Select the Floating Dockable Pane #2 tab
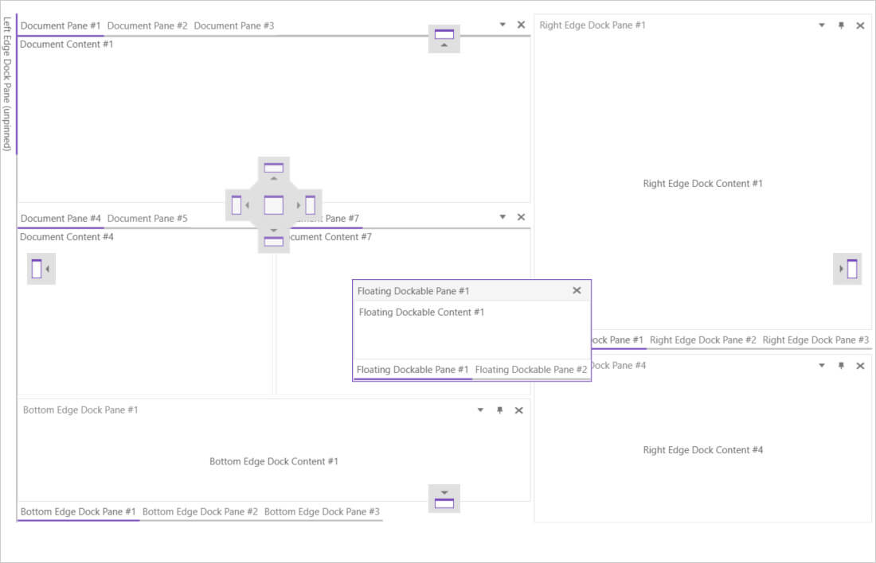The image size is (876, 563). (x=531, y=370)
